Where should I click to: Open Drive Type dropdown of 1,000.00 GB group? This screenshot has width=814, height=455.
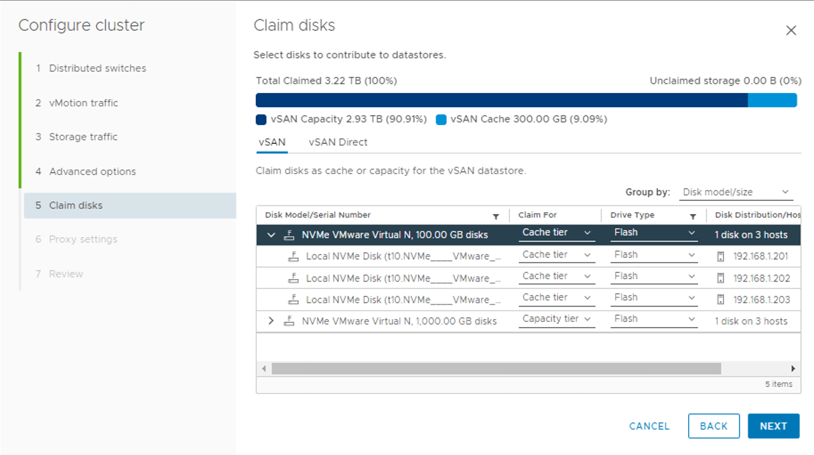tap(655, 319)
